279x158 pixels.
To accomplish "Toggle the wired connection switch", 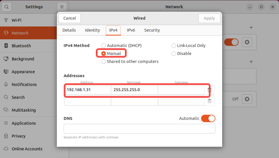I will tap(231, 42).
